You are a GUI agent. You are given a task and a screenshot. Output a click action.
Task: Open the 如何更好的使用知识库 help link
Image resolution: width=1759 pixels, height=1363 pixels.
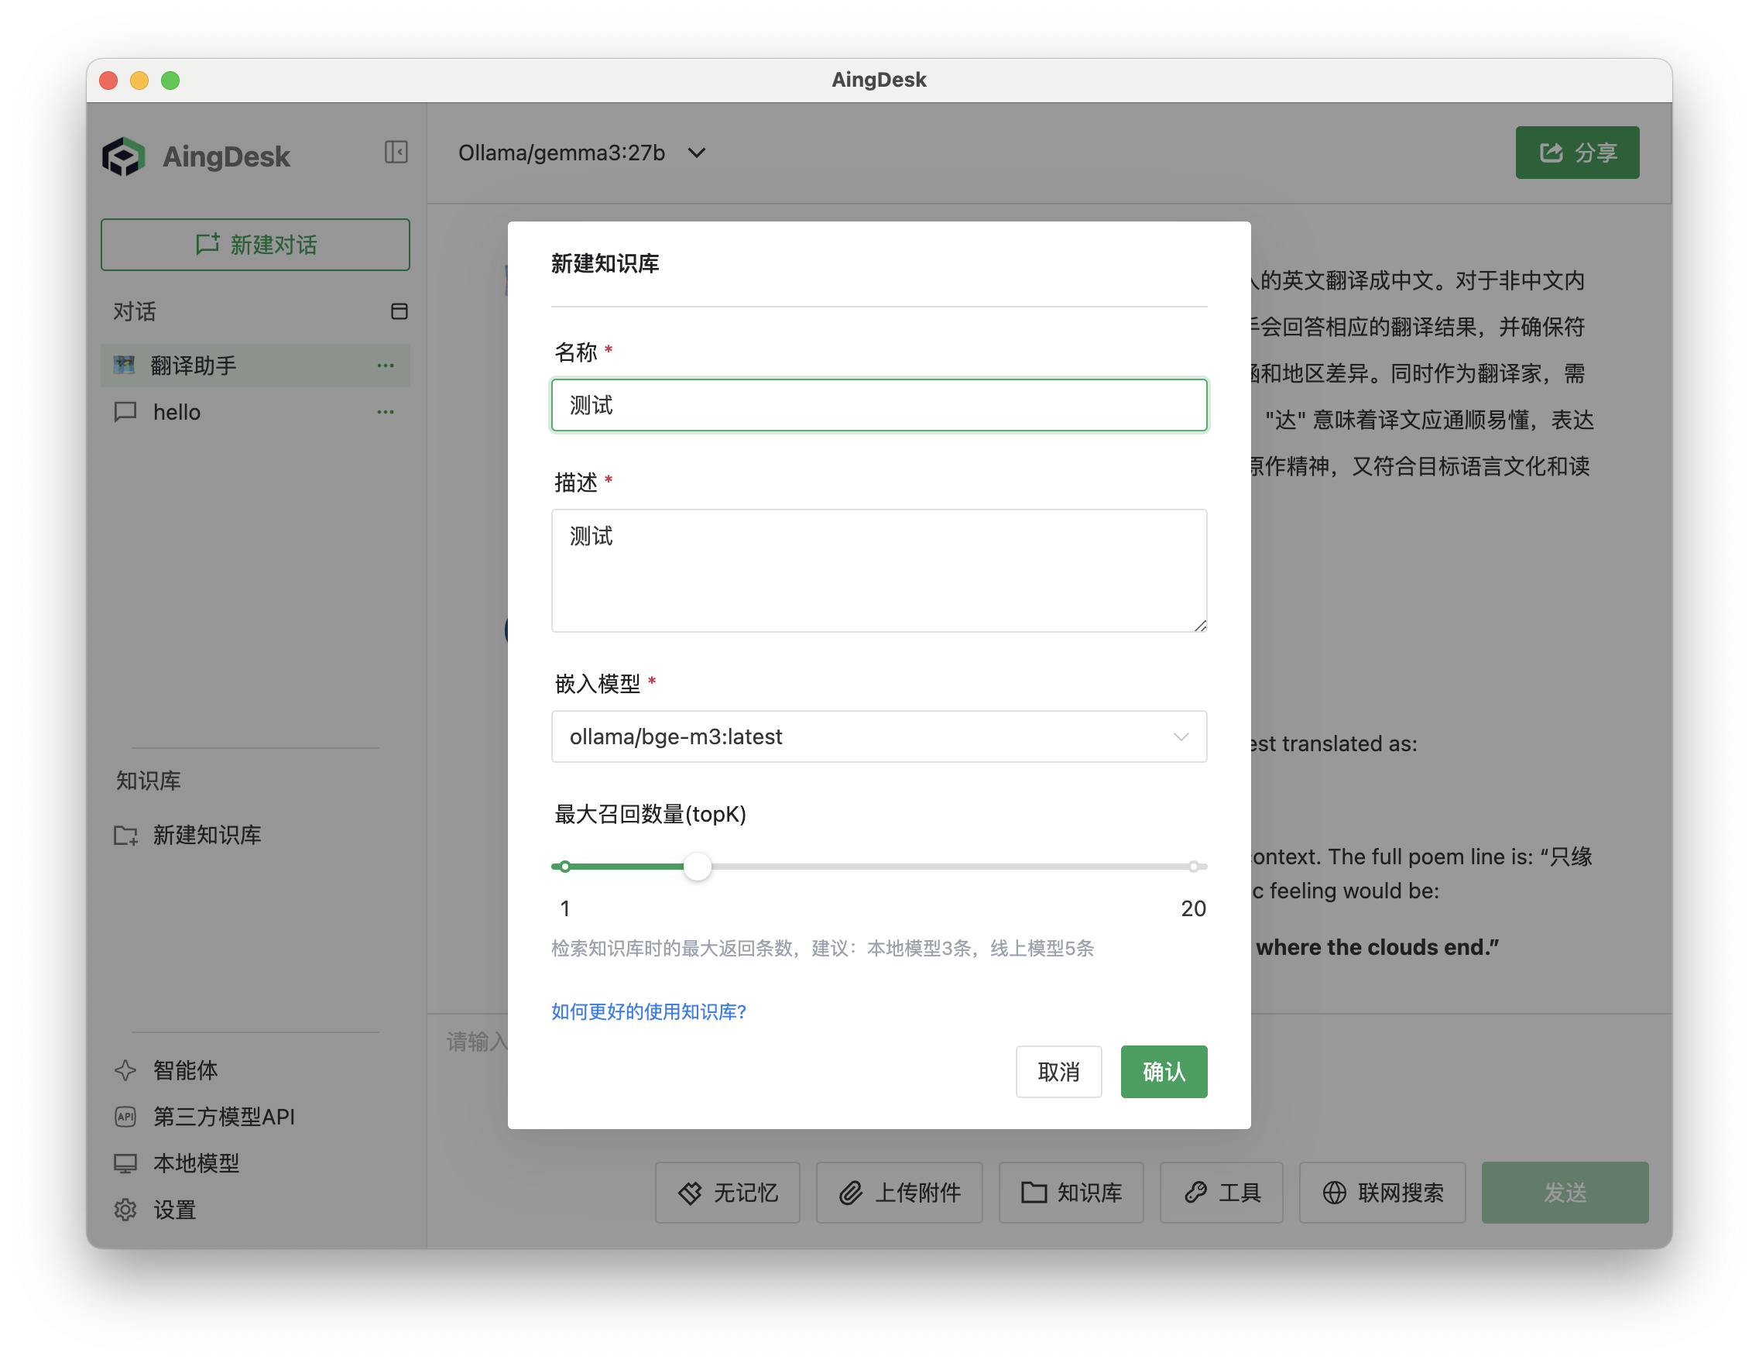pyautogui.click(x=648, y=1011)
